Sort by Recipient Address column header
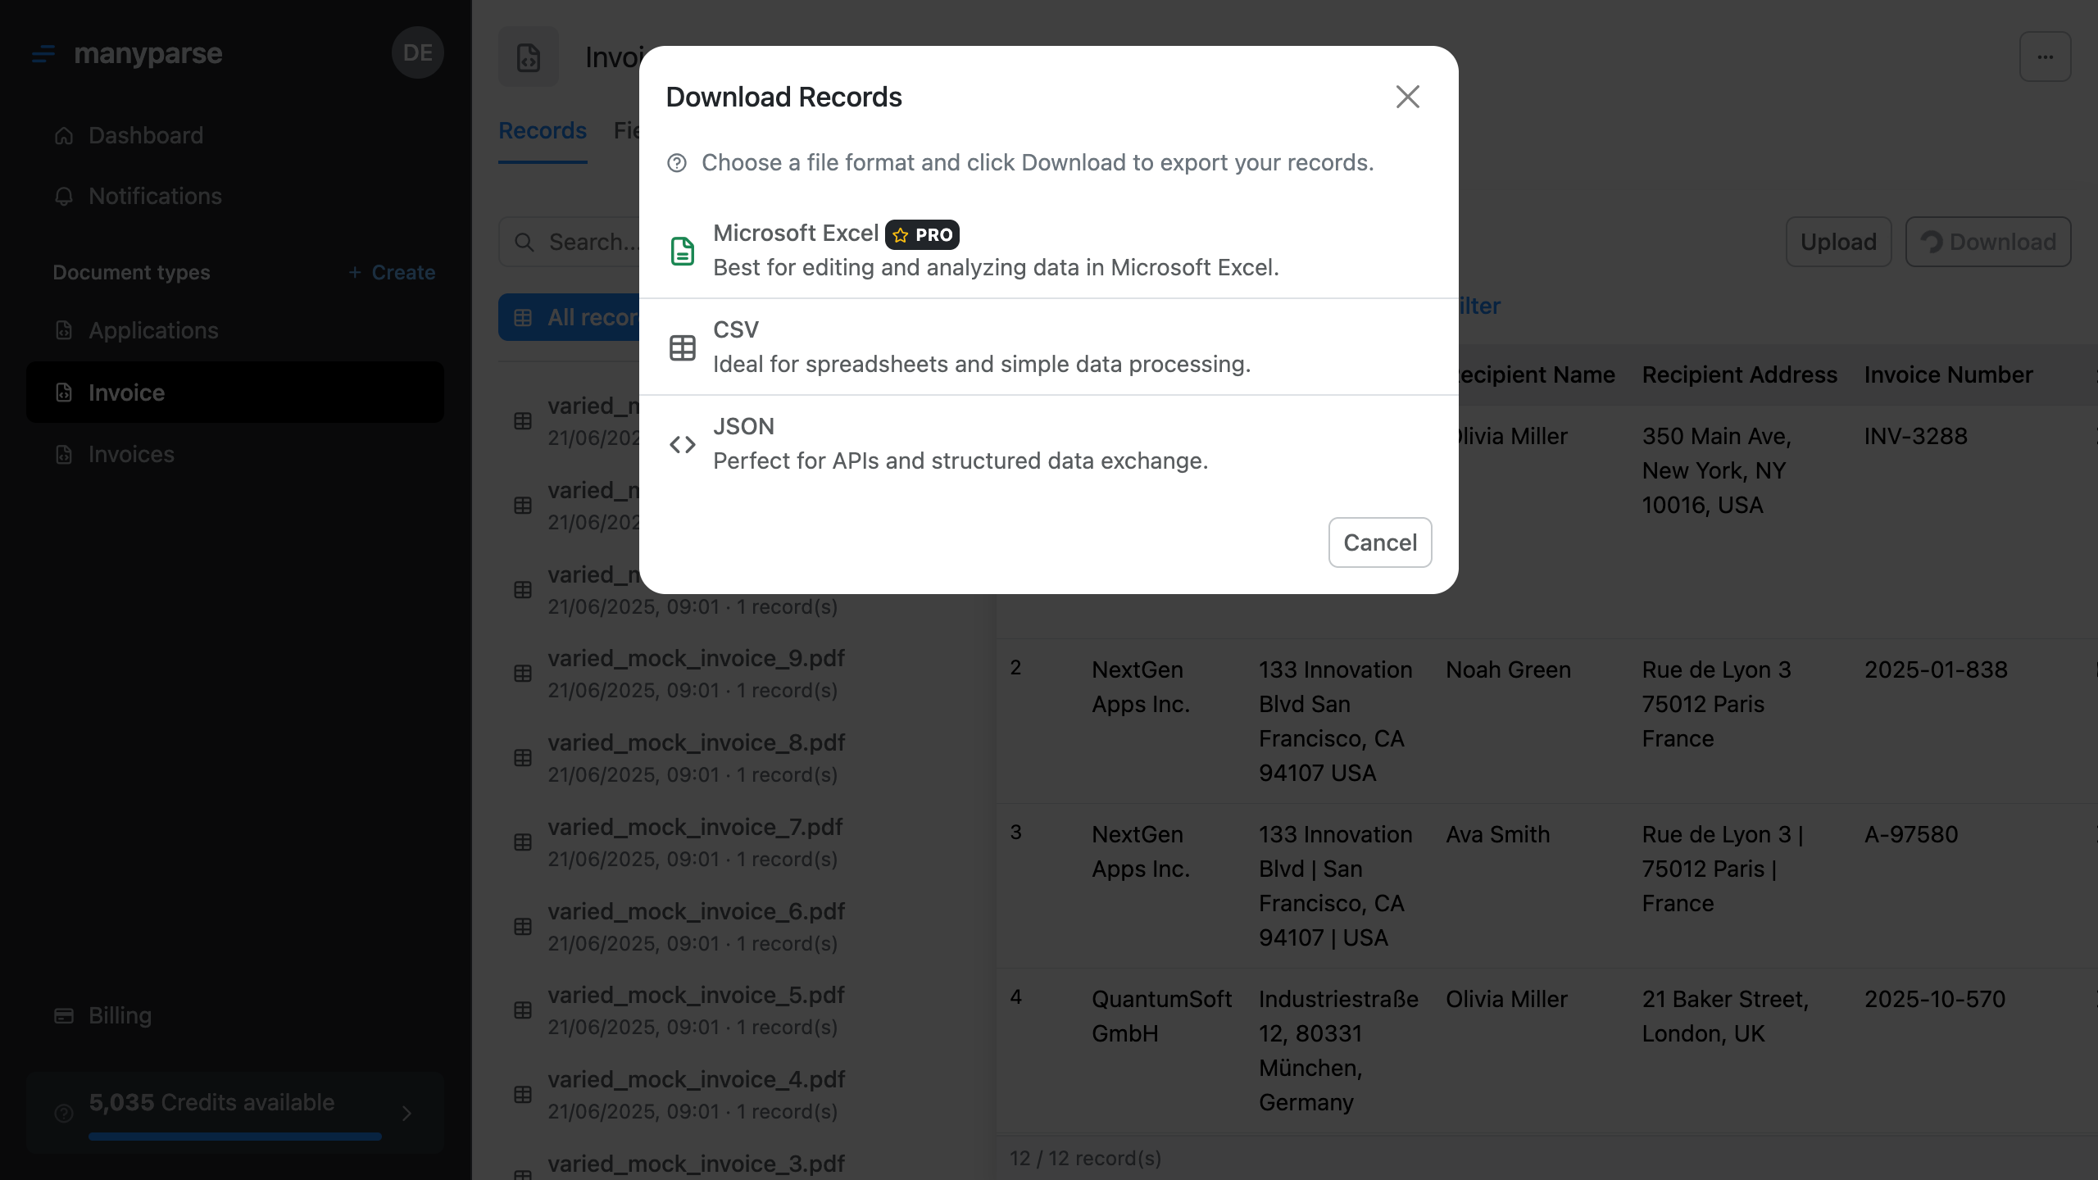Viewport: 2098px width, 1180px height. point(1739,374)
